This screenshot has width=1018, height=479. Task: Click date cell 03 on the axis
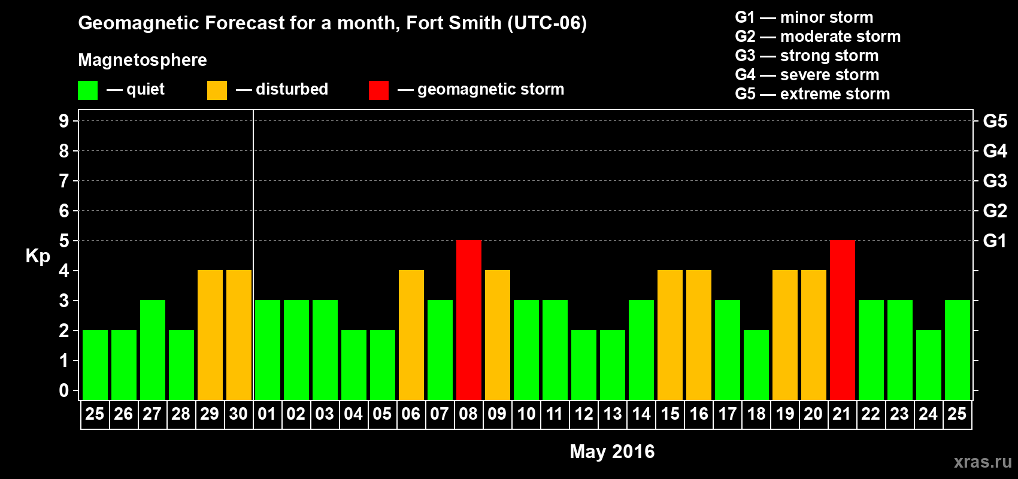click(x=325, y=414)
